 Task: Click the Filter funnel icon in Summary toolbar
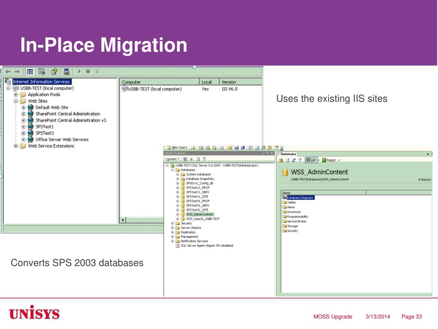pyautogui.click(x=300, y=160)
